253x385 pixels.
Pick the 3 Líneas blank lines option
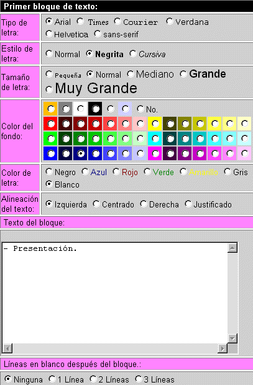tap(139, 379)
